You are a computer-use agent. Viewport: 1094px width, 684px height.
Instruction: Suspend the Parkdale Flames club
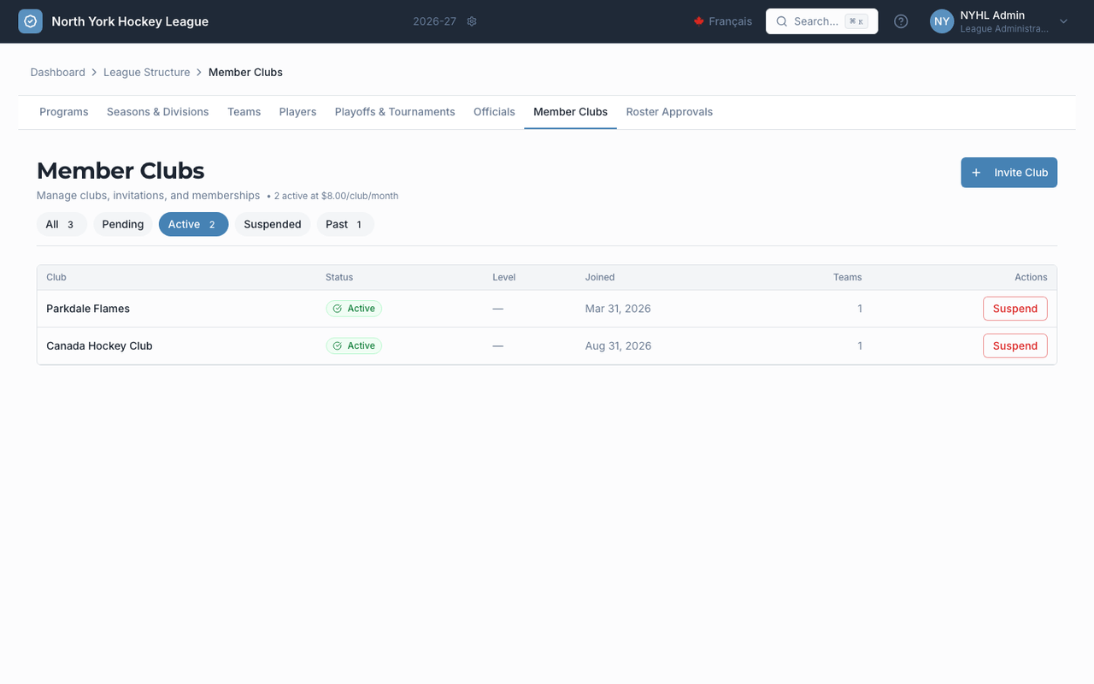click(x=1015, y=309)
